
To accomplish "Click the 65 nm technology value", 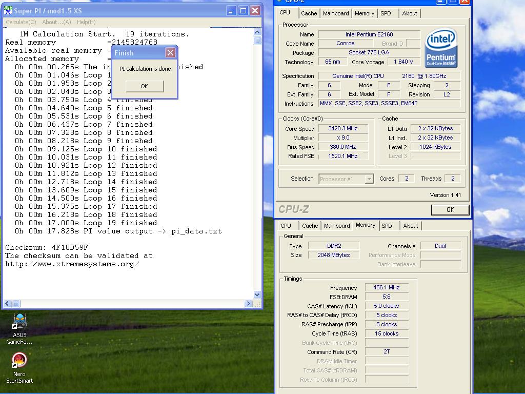I will click(x=332, y=62).
